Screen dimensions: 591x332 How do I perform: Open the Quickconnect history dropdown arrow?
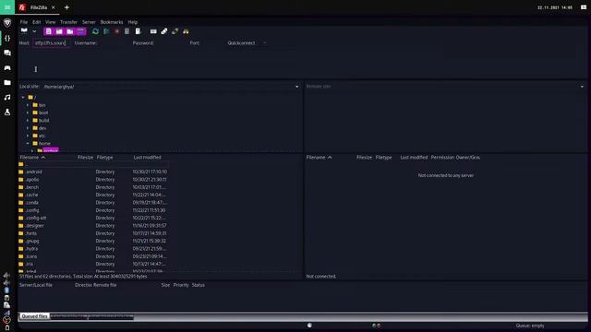[x=265, y=43]
